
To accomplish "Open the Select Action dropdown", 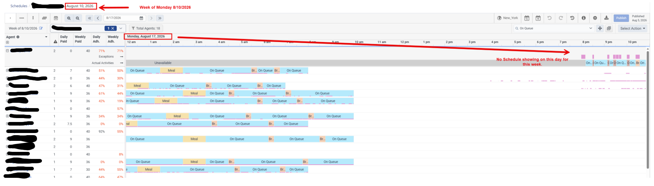I will pyautogui.click(x=633, y=28).
